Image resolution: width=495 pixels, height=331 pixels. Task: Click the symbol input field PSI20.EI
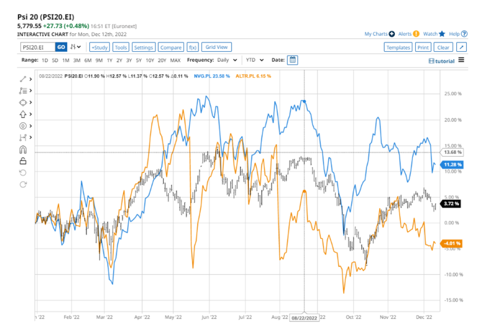[38, 47]
